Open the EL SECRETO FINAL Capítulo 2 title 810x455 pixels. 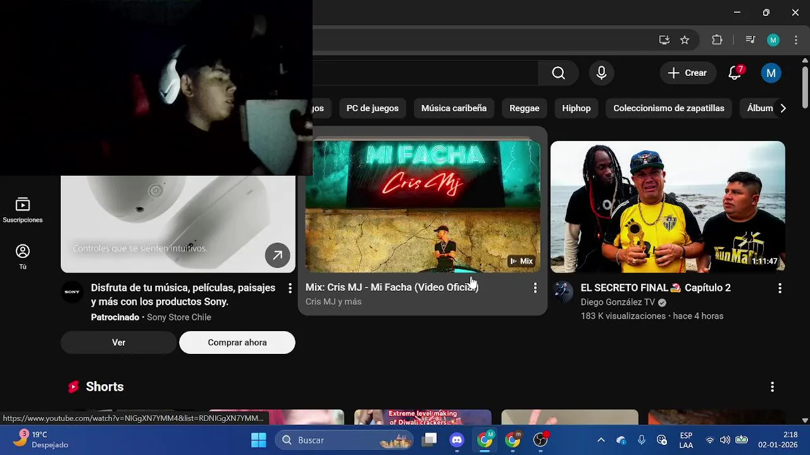[656, 288]
